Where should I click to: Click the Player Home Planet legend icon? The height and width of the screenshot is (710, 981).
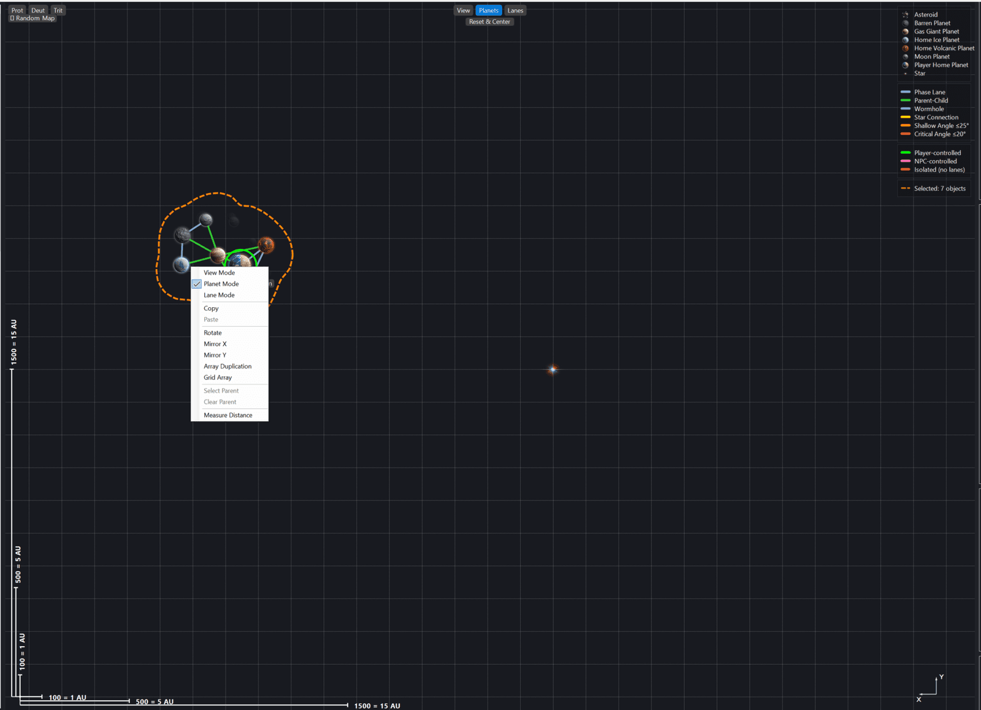(x=906, y=65)
